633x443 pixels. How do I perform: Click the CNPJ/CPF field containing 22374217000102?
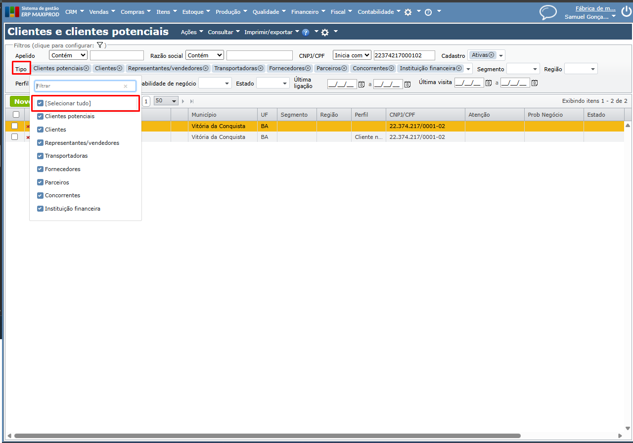click(x=405, y=55)
